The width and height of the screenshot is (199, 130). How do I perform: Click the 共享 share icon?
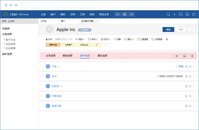115,39
